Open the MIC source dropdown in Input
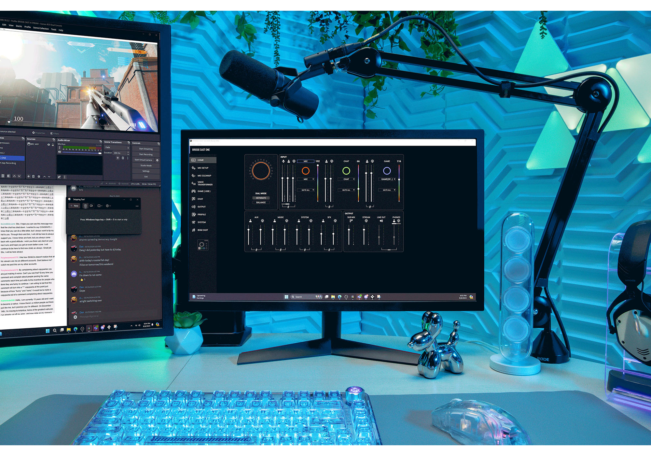Image resolution: width=651 pixels, height=456 pixels. (x=306, y=179)
